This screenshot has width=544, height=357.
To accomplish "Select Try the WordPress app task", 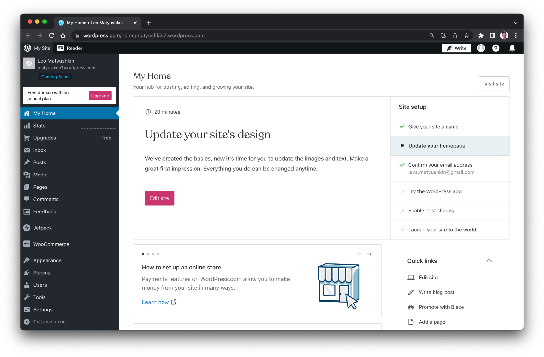I will (450, 191).
